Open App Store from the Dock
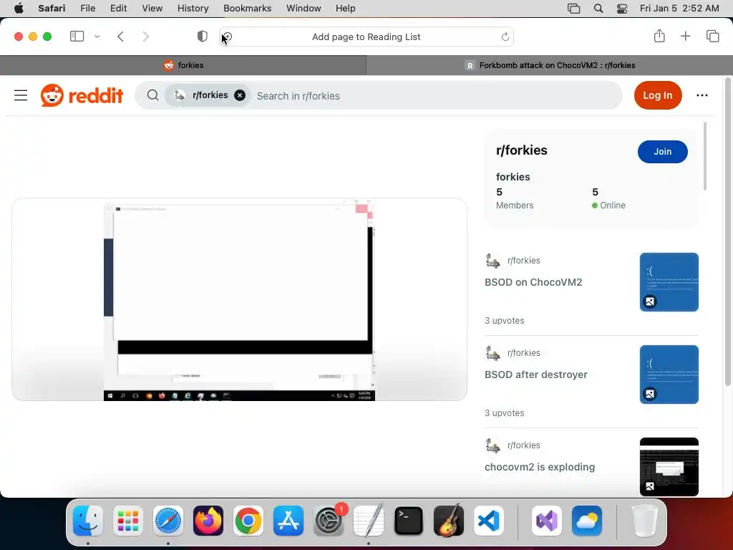 click(288, 521)
